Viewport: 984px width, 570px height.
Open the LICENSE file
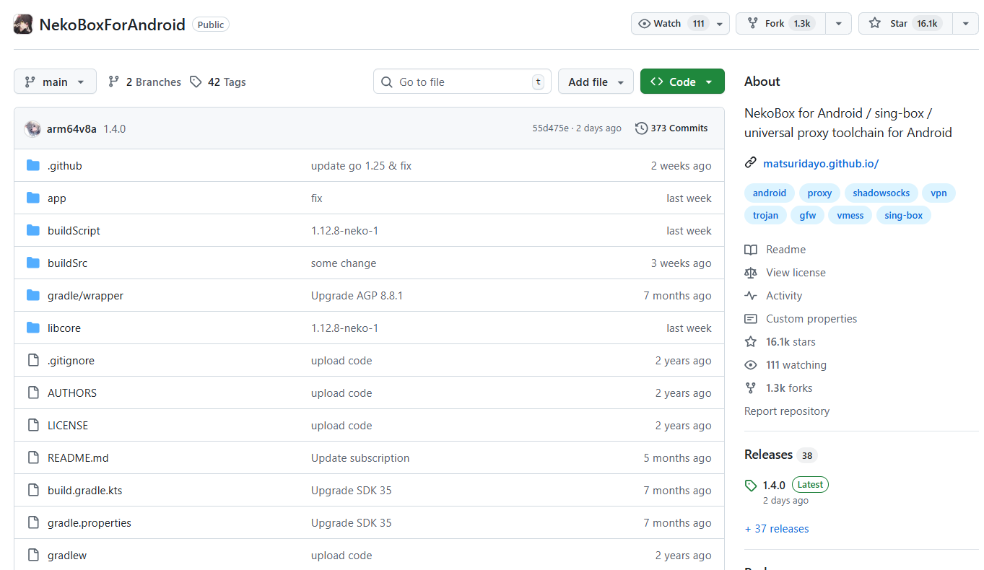pos(68,425)
